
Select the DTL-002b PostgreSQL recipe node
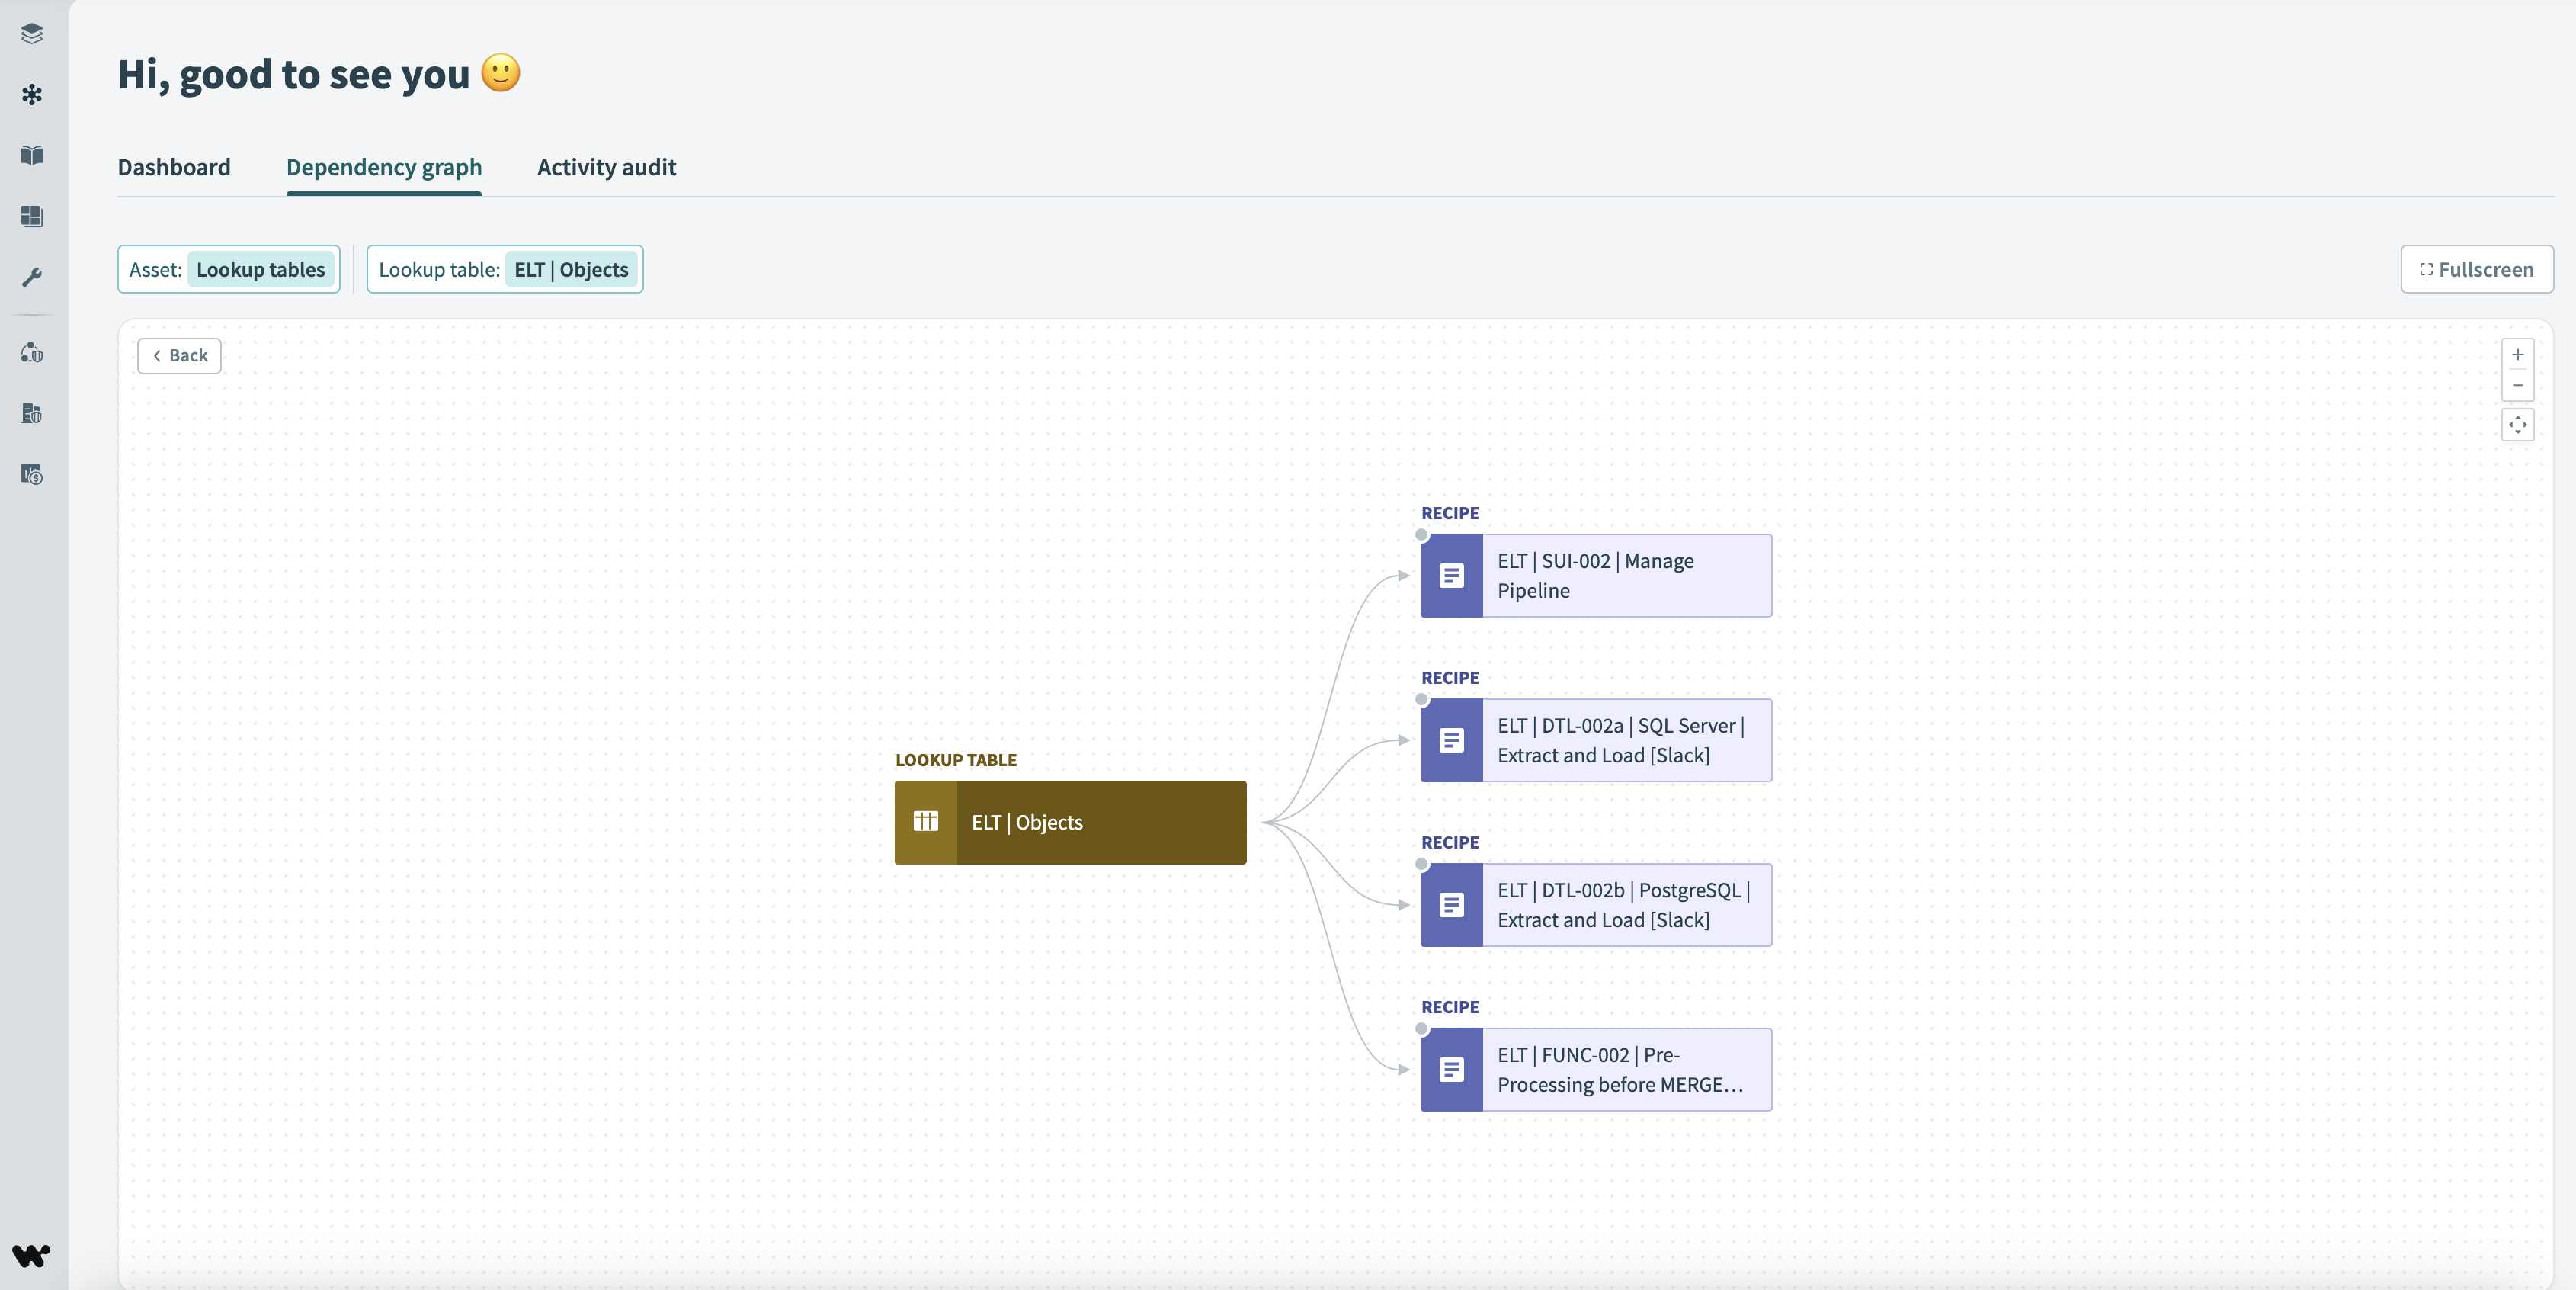(1595, 905)
